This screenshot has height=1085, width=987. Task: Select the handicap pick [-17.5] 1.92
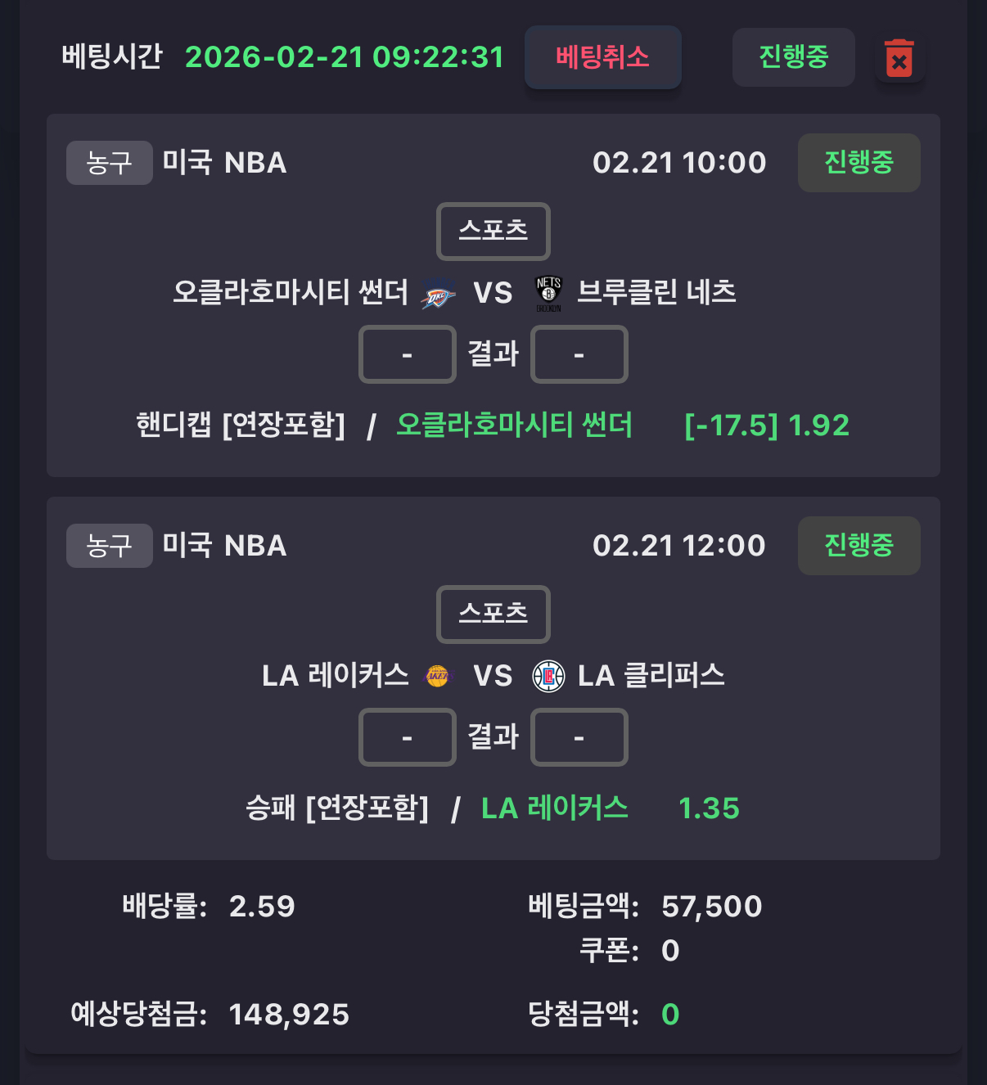[766, 425]
